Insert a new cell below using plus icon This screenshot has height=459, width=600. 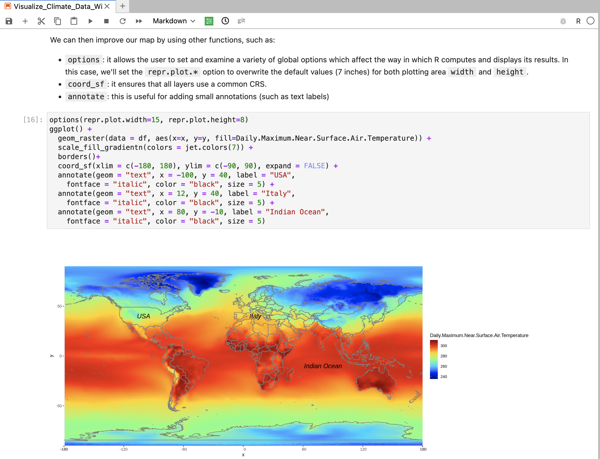click(25, 21)
